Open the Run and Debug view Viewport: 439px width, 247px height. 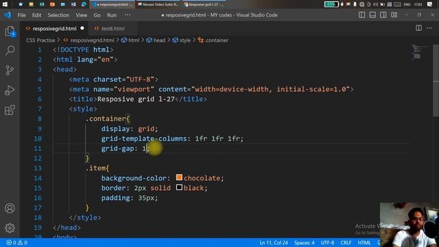10,90
